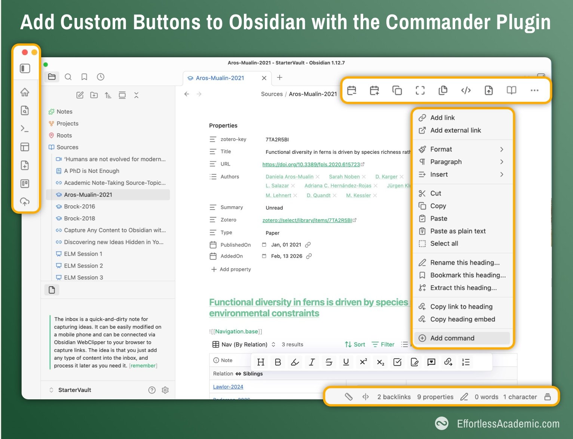Click the calendar minus toolbar icon
Image resolution: width=573 pixels, height=439 pixels.
352,90
